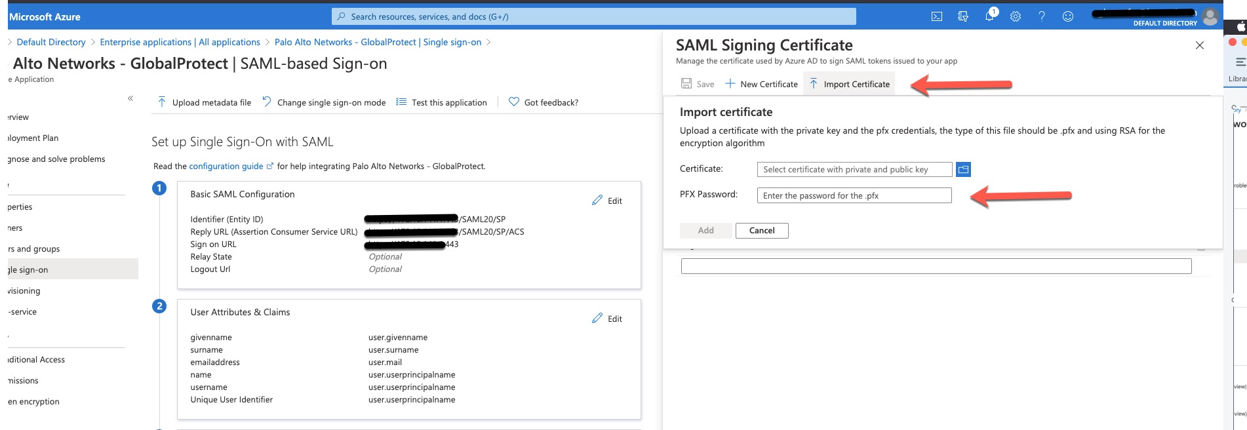Image resolution: width=1247 pixels, height=430 pixels.
Task: Open the account avatar menu
Action: 1211,16
